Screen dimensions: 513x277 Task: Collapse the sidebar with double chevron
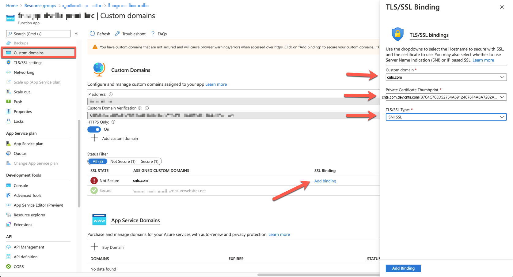tap(77, 34)
